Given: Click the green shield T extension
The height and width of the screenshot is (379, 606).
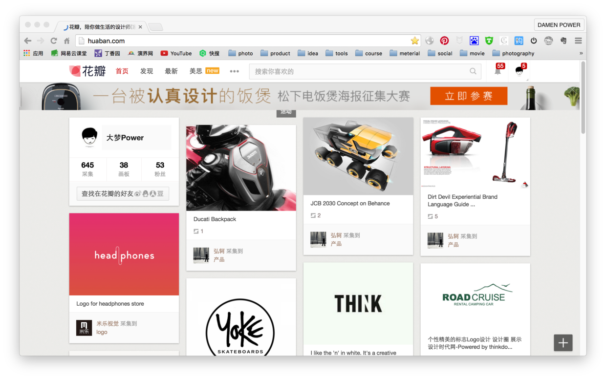Looking at the screenshot, I should click(489, 41).
